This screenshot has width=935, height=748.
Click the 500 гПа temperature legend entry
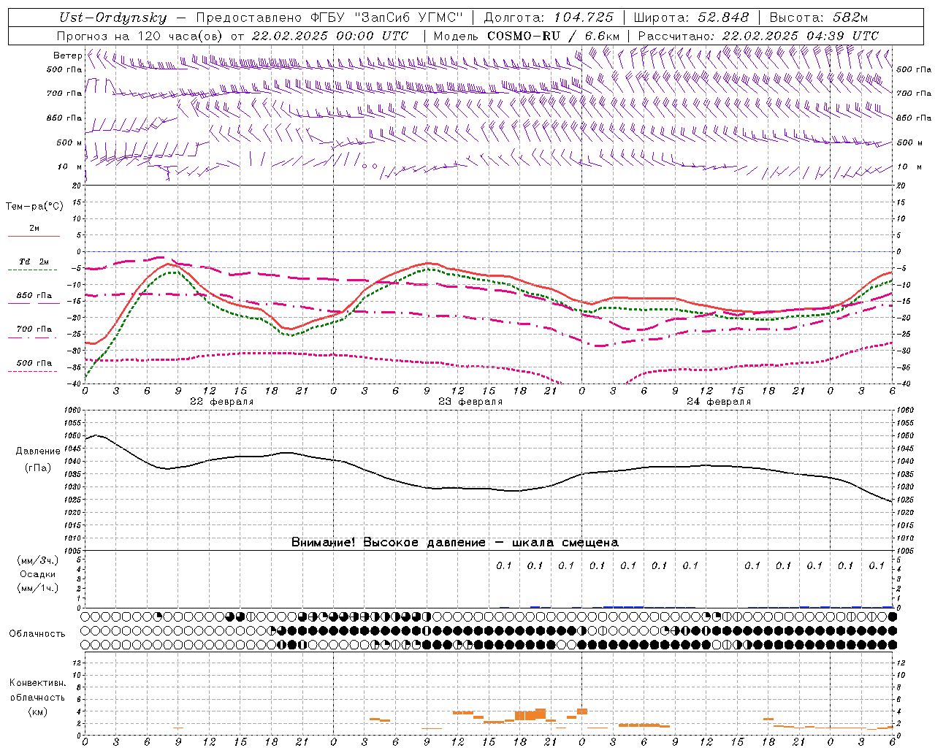pos(34,363)
